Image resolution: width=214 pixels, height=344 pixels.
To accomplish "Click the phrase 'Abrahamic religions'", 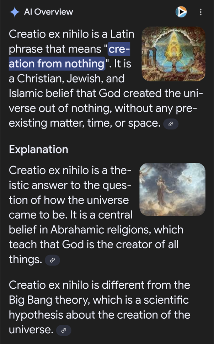I will [117, 229].
